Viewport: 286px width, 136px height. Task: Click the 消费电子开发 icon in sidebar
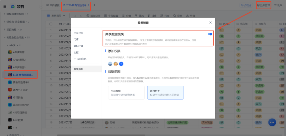point(10,90)
